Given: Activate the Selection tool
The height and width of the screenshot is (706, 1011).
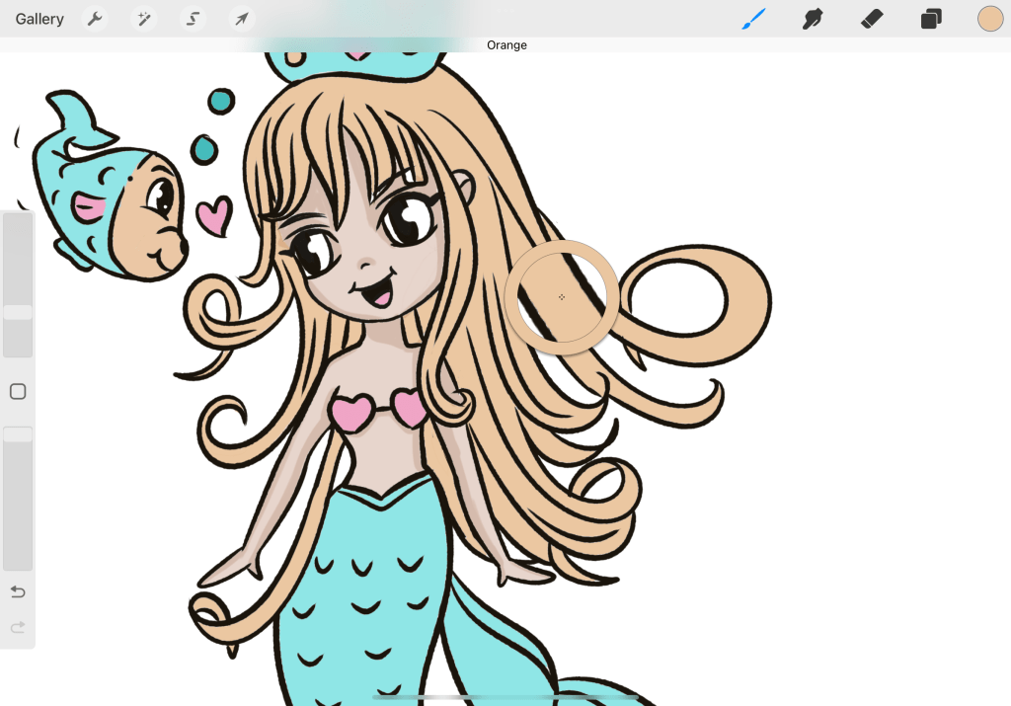Looking at the screenshot, I should (194, 19).
